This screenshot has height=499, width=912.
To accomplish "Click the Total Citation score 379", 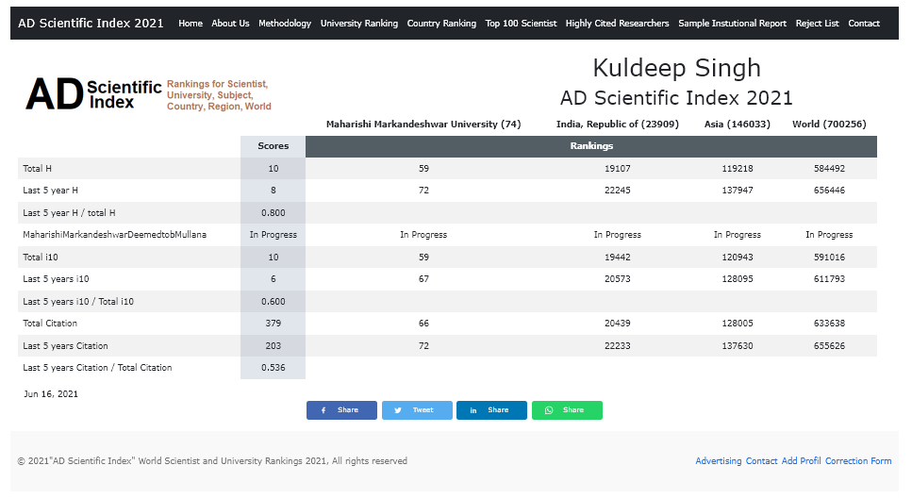I will pyautogui.click(x=273, y=324).
